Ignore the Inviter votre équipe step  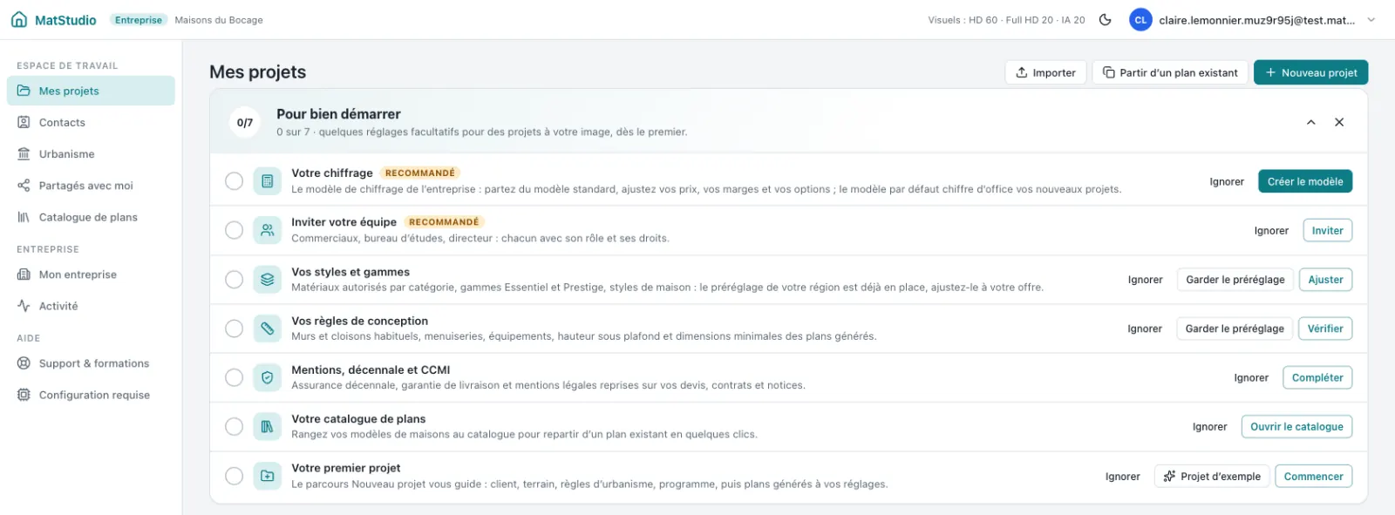1271,230
